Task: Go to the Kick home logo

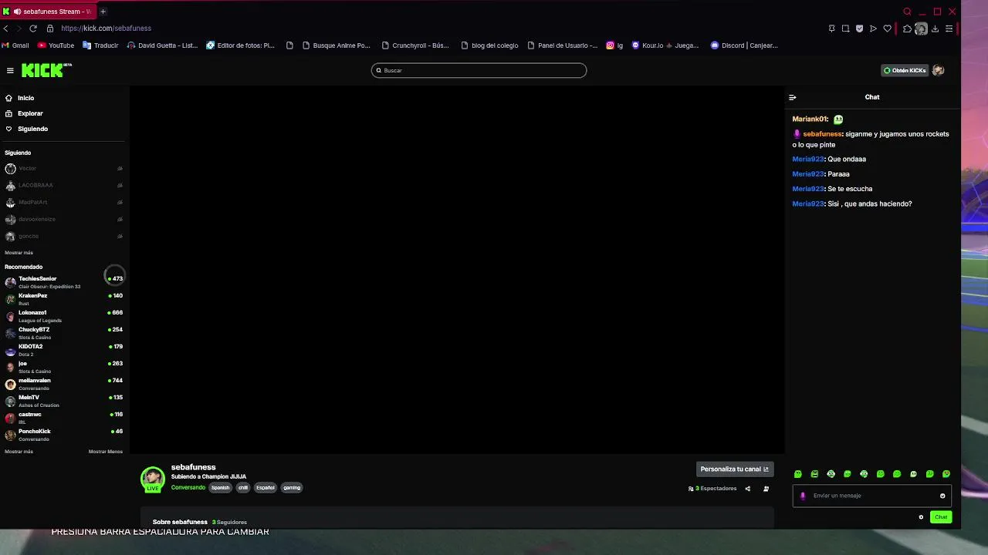Action: tap(46, 70)
